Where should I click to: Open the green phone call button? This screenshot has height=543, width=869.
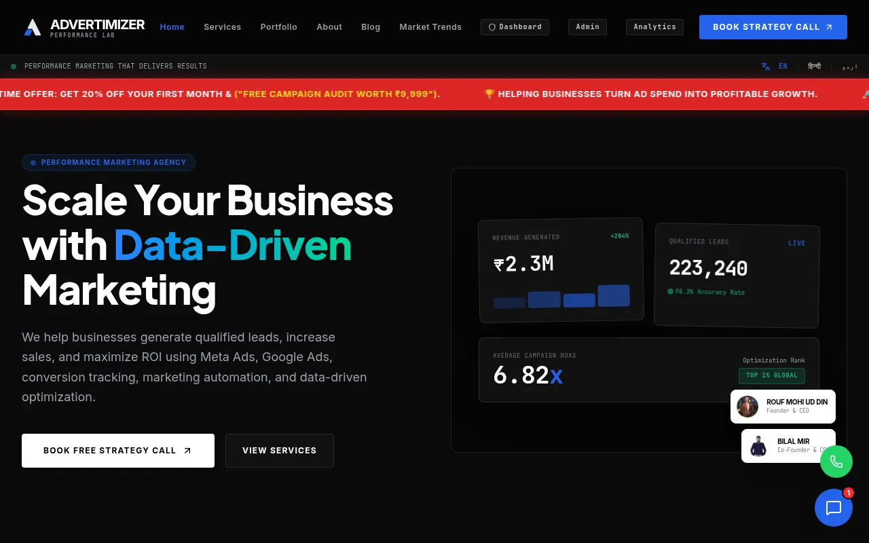point(836,462)
